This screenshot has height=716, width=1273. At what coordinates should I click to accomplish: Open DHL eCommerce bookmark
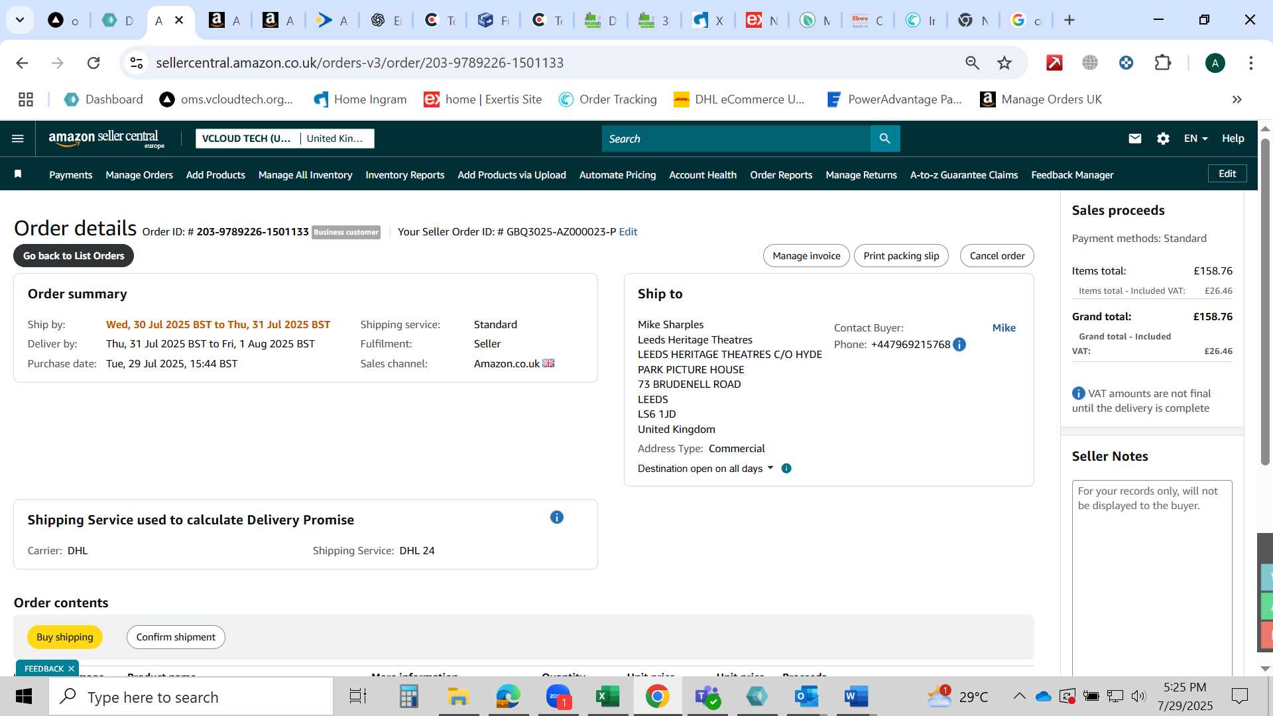coord(739,99)
